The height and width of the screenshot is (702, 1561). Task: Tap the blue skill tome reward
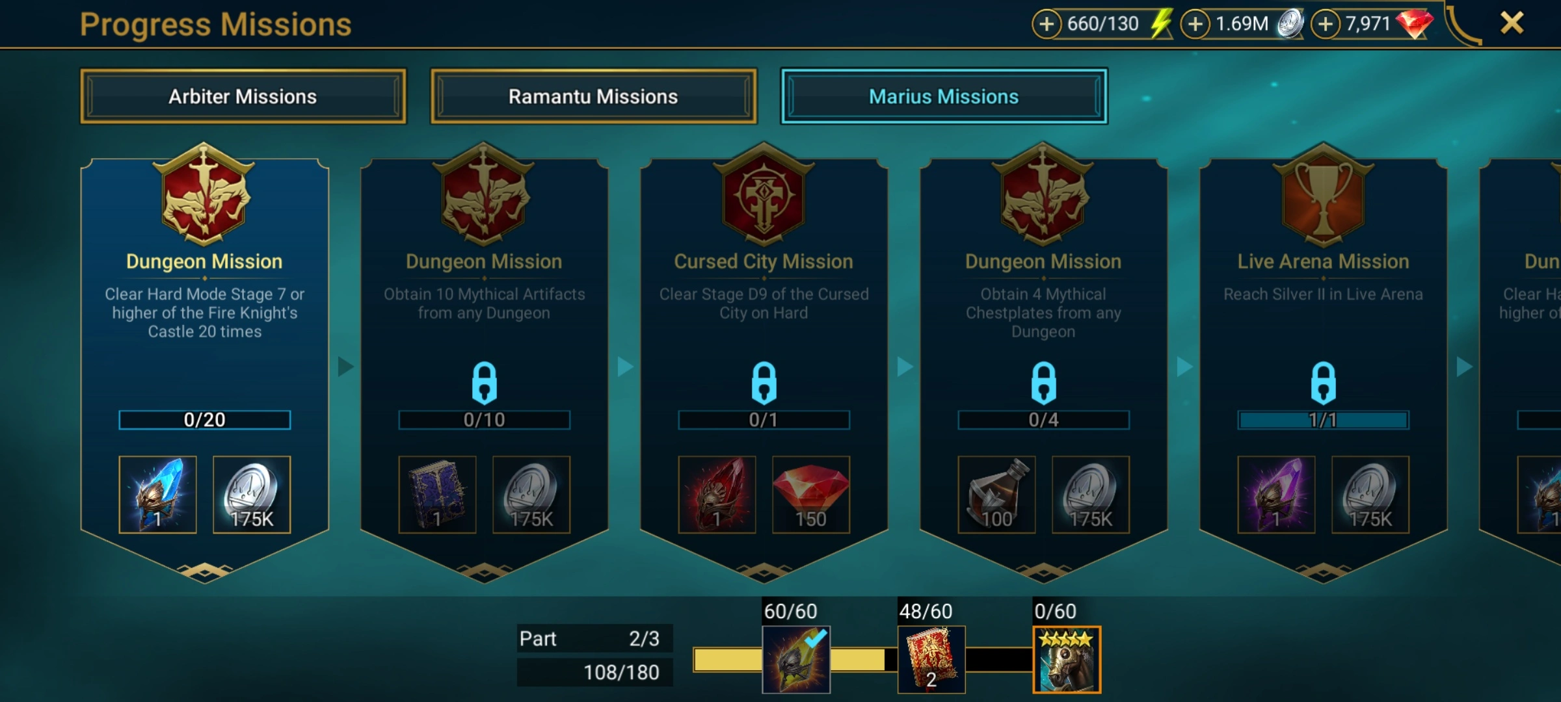pos(437,495)
